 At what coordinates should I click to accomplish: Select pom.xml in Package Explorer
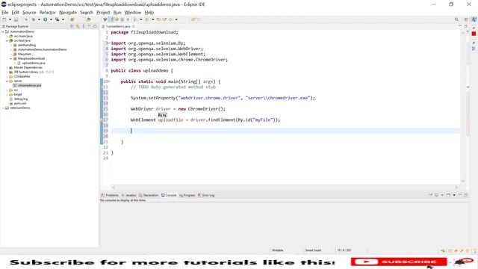20,103
